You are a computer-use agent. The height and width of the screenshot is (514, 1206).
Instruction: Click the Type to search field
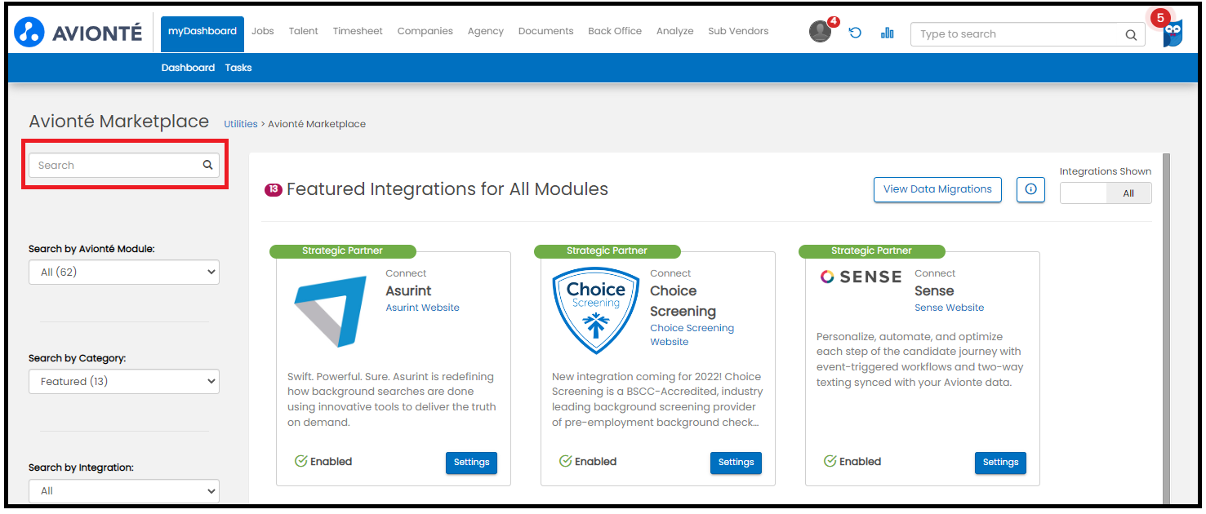tap(1028, 34)
